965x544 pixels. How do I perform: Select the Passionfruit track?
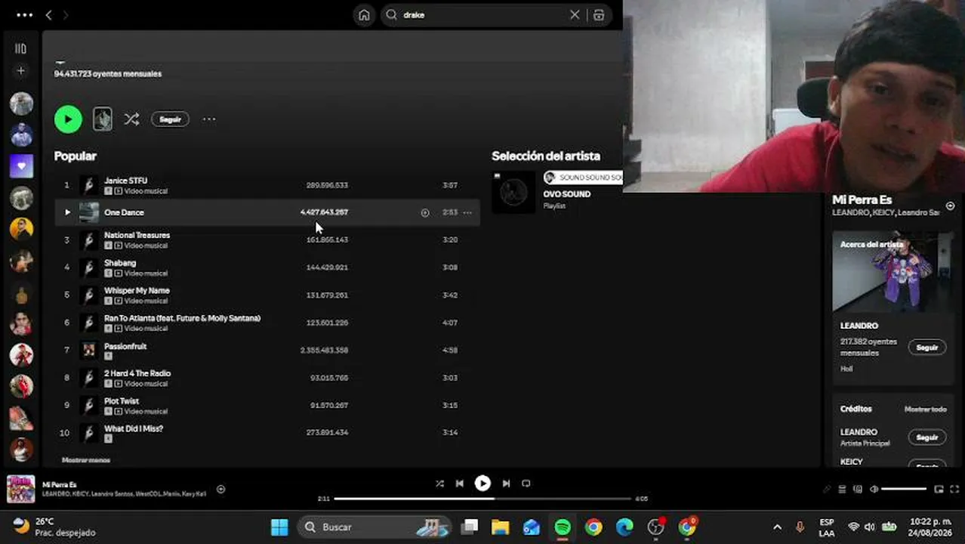click(125, 346)
